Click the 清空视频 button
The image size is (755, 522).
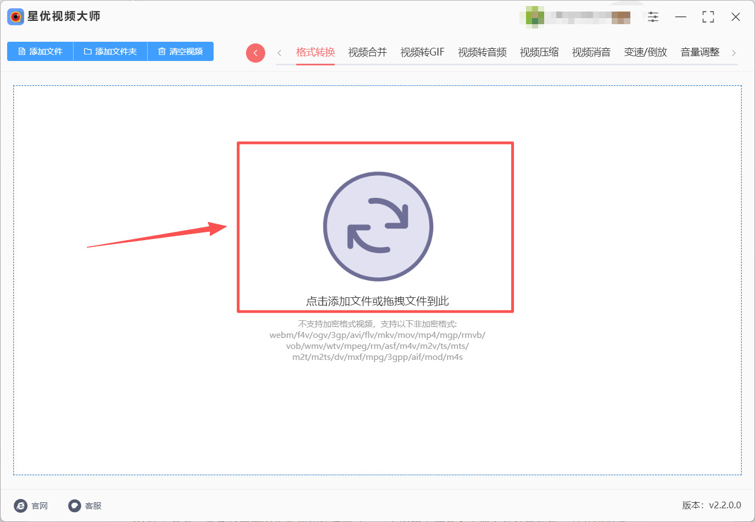[x=181, y=52]
